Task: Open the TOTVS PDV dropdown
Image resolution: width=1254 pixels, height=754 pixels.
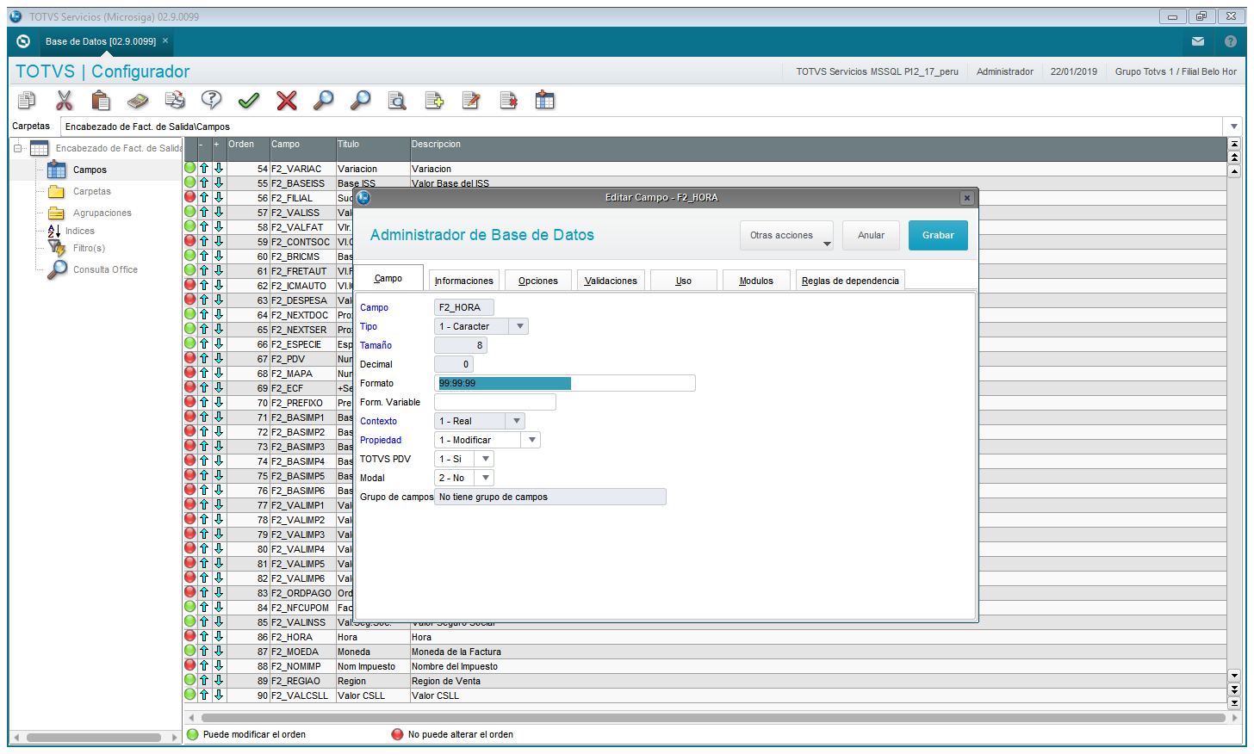Action: click(485, 459)
